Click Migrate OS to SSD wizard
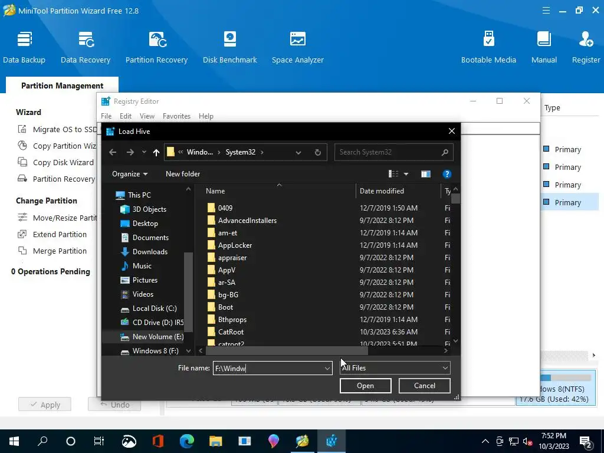Image resolution: width=604 pixels, height=453 pixels. [58, 129]
